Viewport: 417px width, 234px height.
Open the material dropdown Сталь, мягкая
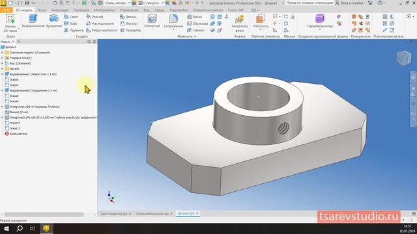point(117,3)
